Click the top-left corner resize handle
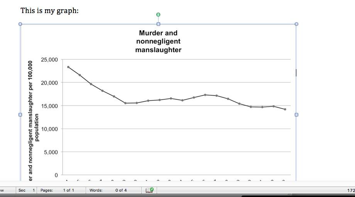This screenshot has height=197, width=355. [20, 24]
